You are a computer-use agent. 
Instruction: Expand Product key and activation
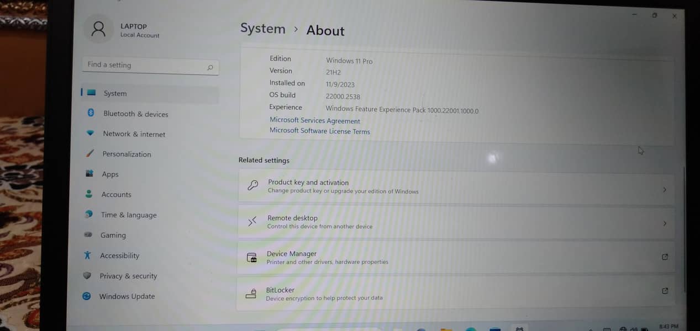tap(456, 188)
